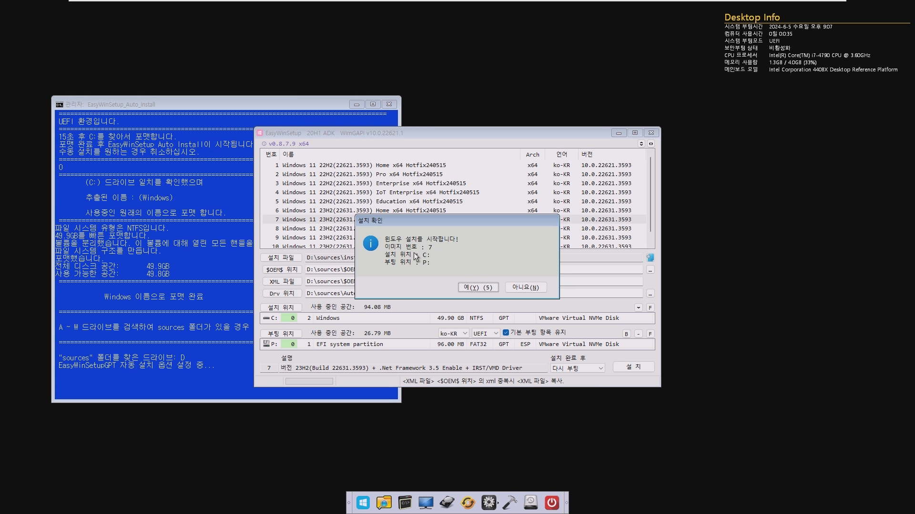Expand the UEFI boot mode dropdown
Viewport: 915px width, 514px height.
pos(485,333)
